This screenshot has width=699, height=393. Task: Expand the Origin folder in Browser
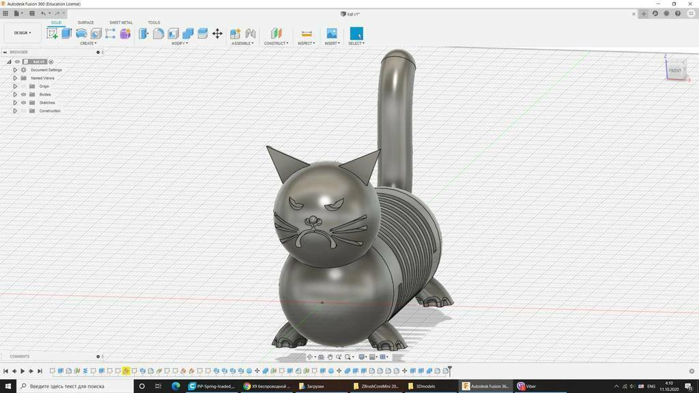tap(15, 86)
